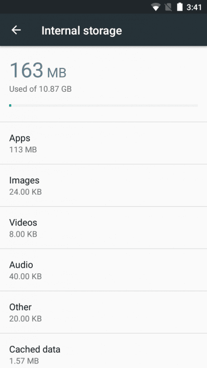
Task: Tap the back arrow icon
Action: (16, 30)
